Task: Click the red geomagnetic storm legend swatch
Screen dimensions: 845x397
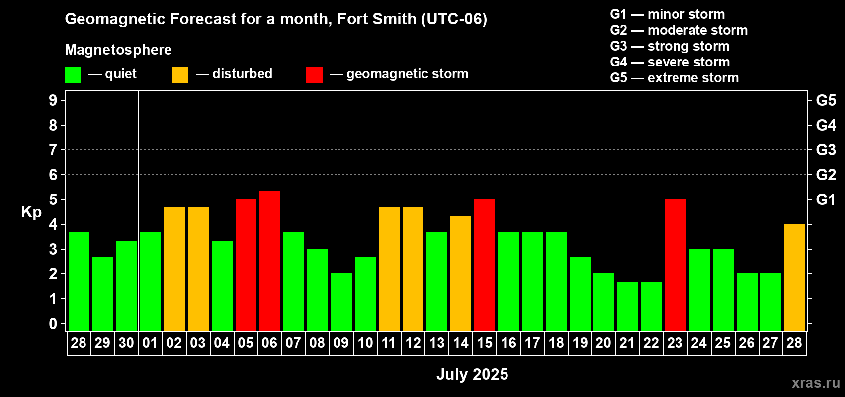Action: click(x=314, y=75)
